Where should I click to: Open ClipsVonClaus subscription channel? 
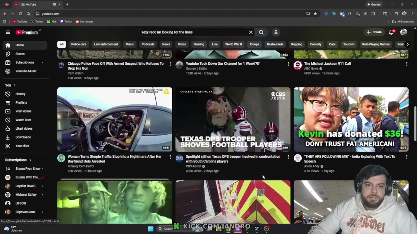(x=25, y=212)
